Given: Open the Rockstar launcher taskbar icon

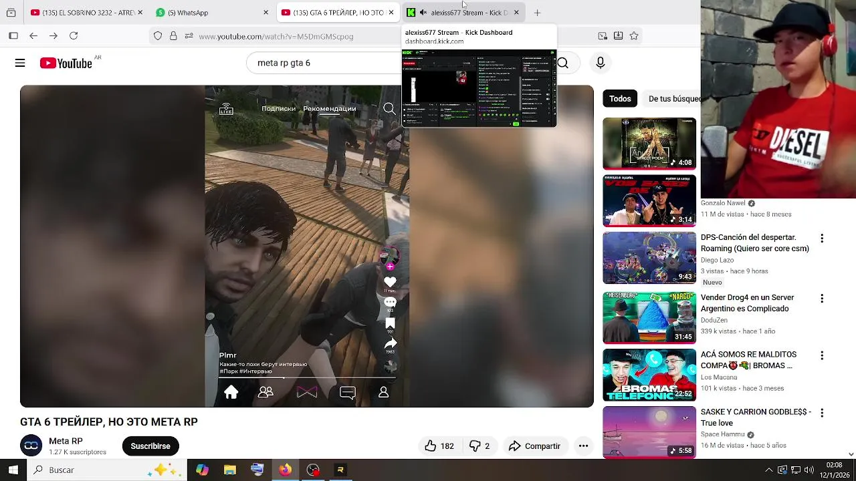Looking at the screenshot, I should point(340,470).
